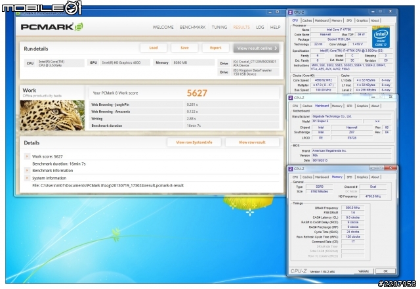This screenshot has height=289, width=420.
Task: Open the TUNING tab in PCMark
Action: pyautogui.click(x=219, y=27)
